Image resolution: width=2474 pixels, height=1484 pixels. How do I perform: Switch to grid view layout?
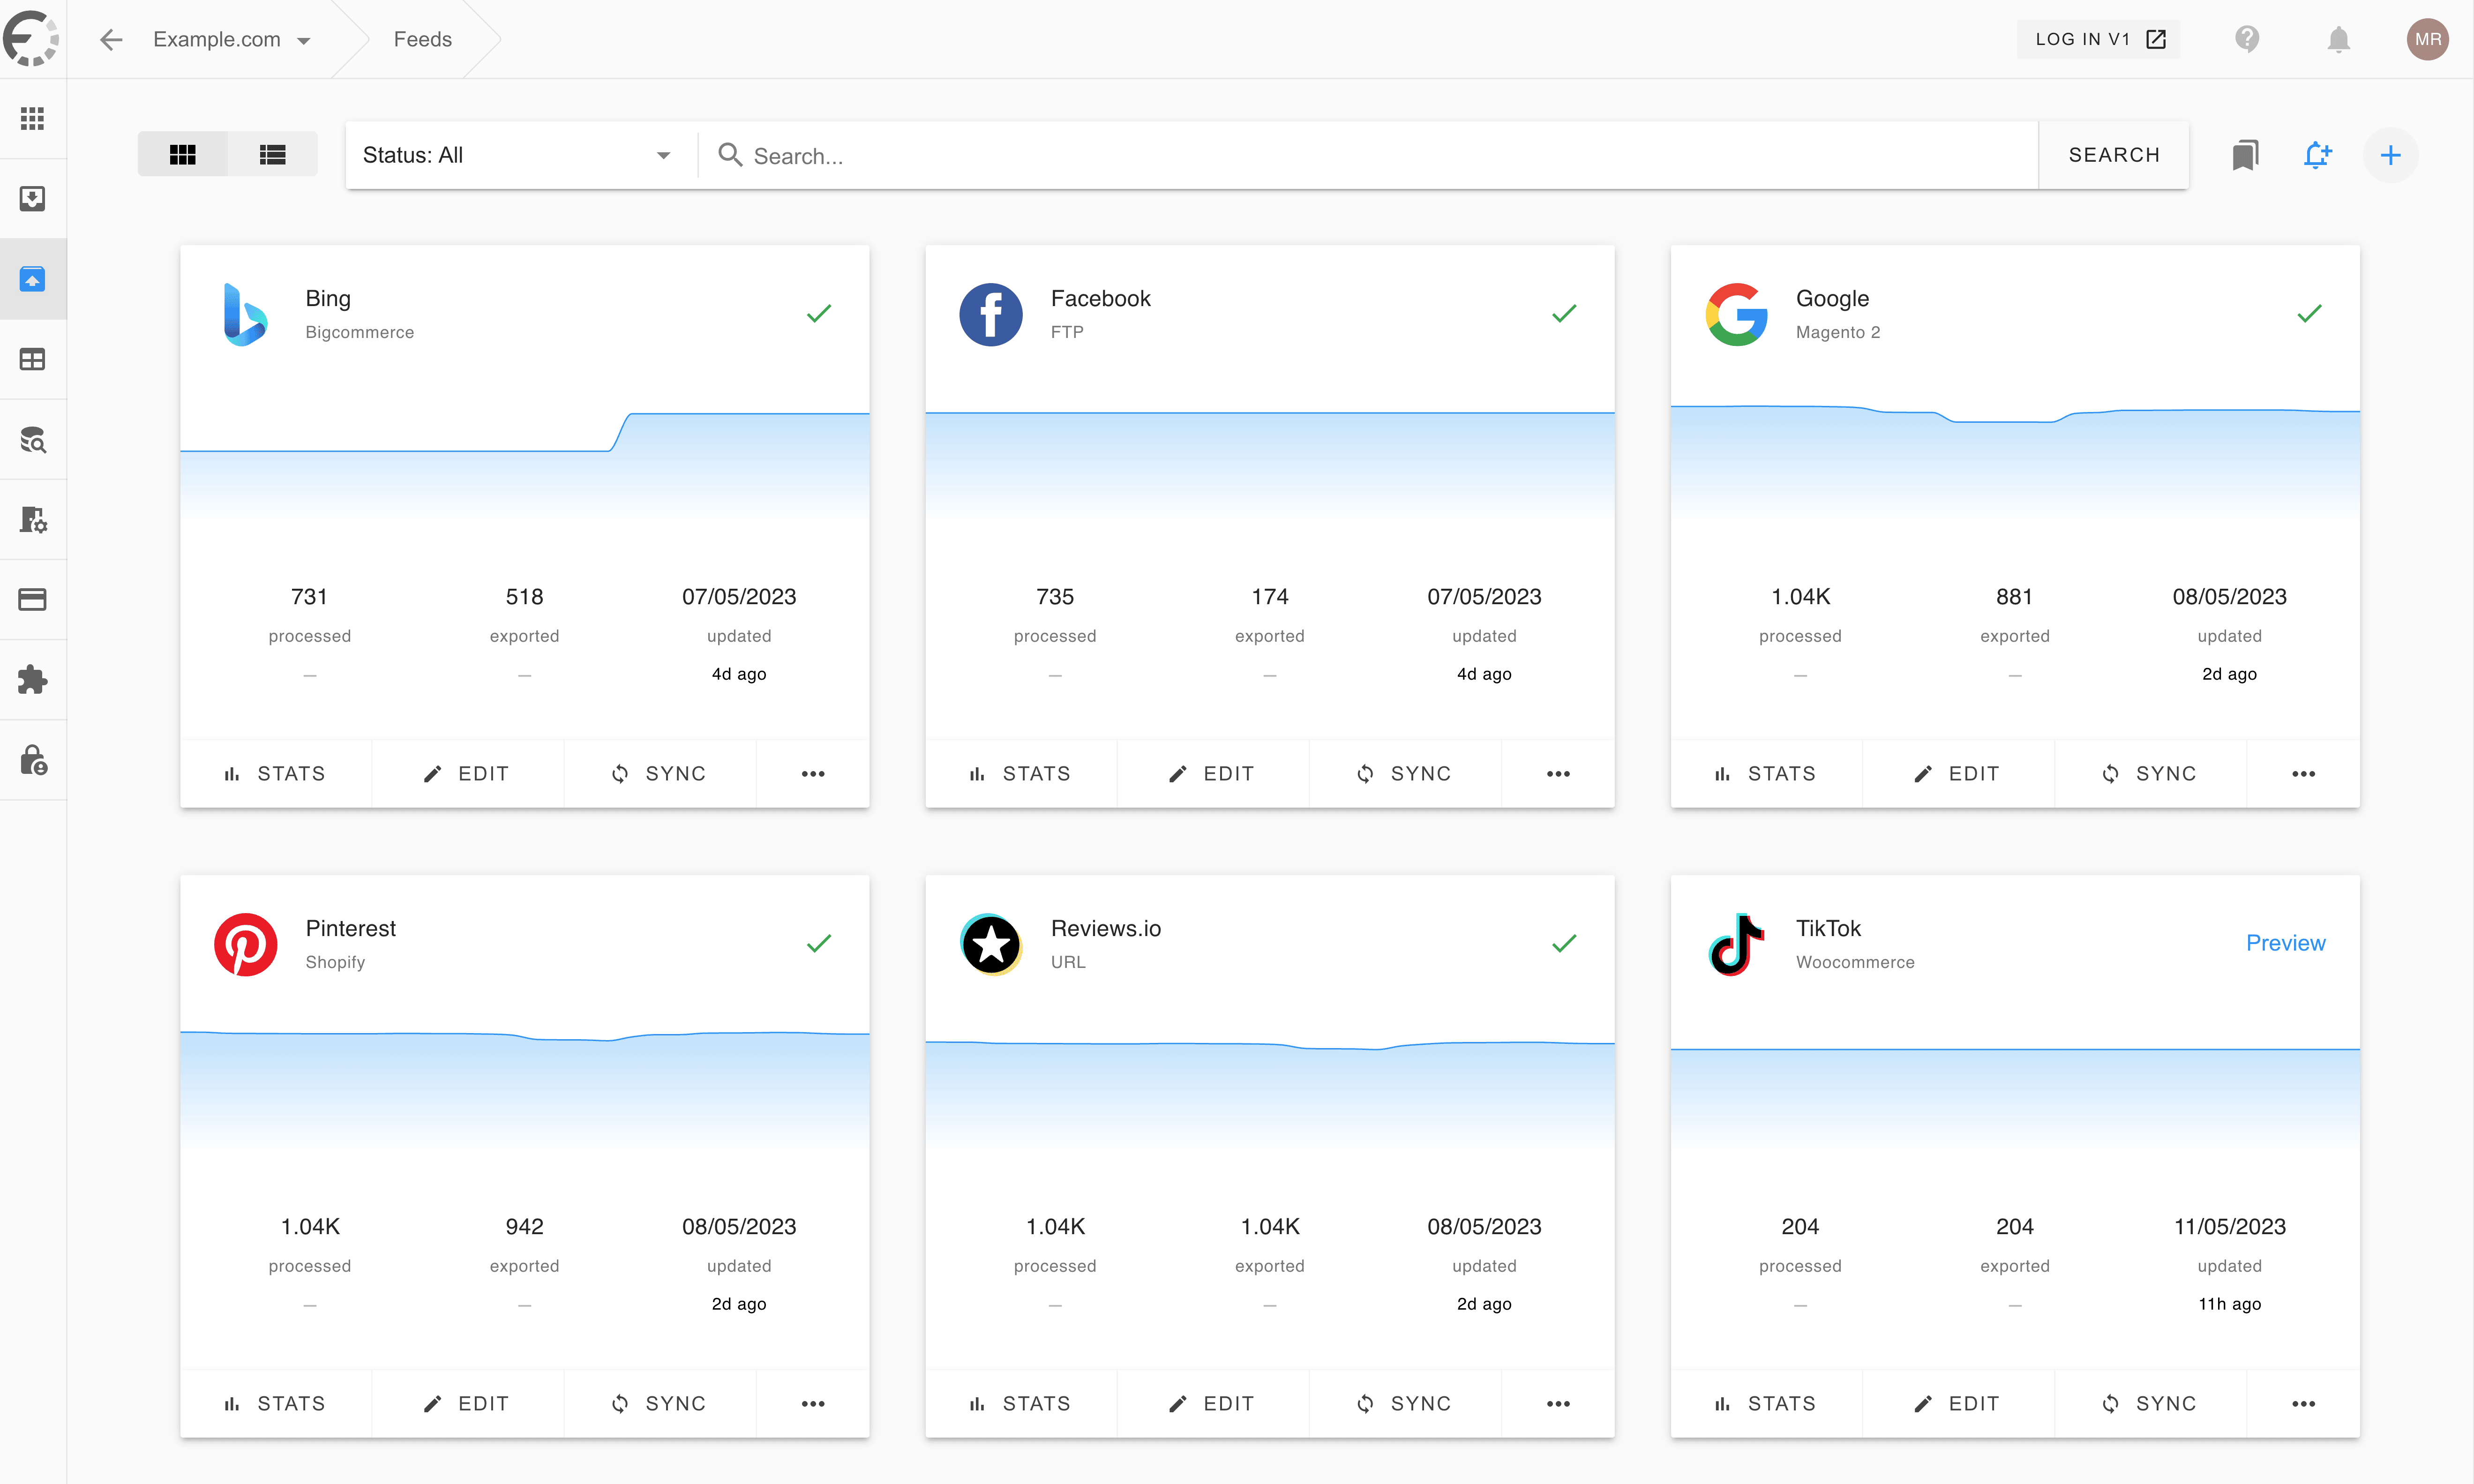point(182,155)
